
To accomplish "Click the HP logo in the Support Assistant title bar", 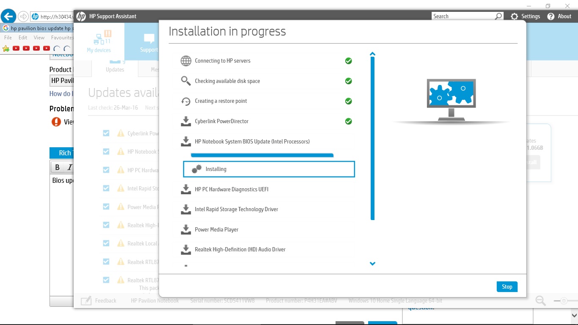I will coord(81,17).
